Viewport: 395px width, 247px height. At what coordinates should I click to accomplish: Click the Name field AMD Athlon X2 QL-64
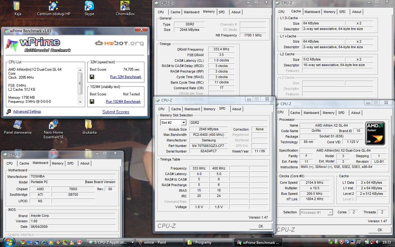click(x=331, y=125)
